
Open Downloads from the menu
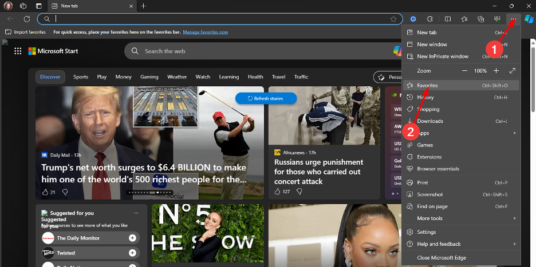tap(461, 121)
